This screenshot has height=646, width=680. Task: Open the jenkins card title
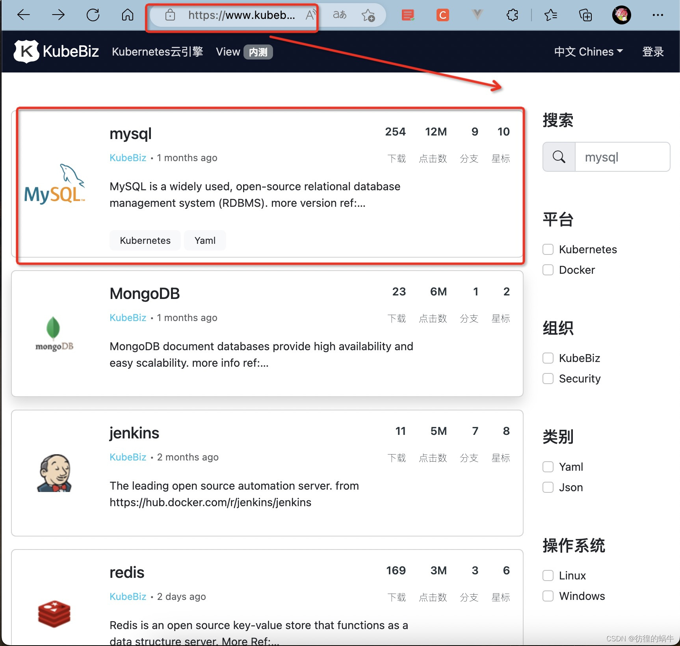click(134, 433)
